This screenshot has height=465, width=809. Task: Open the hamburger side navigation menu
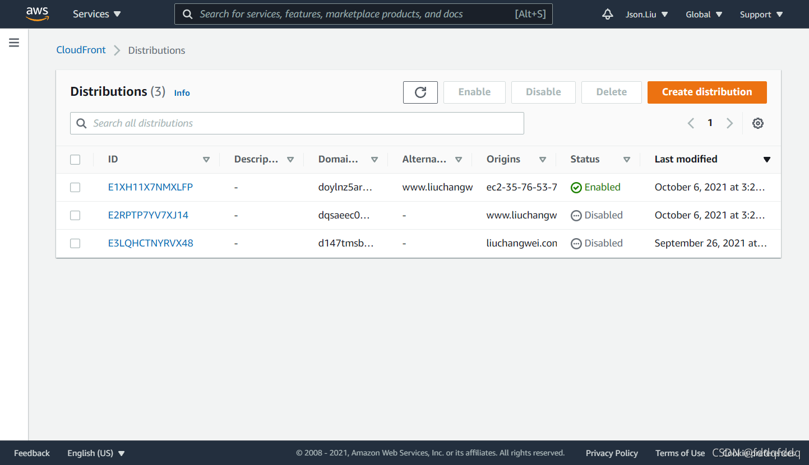[14, 43]
